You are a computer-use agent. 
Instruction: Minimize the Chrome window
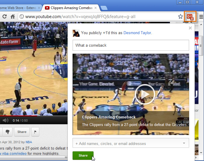pyautogui.click(x=180, y=2)
